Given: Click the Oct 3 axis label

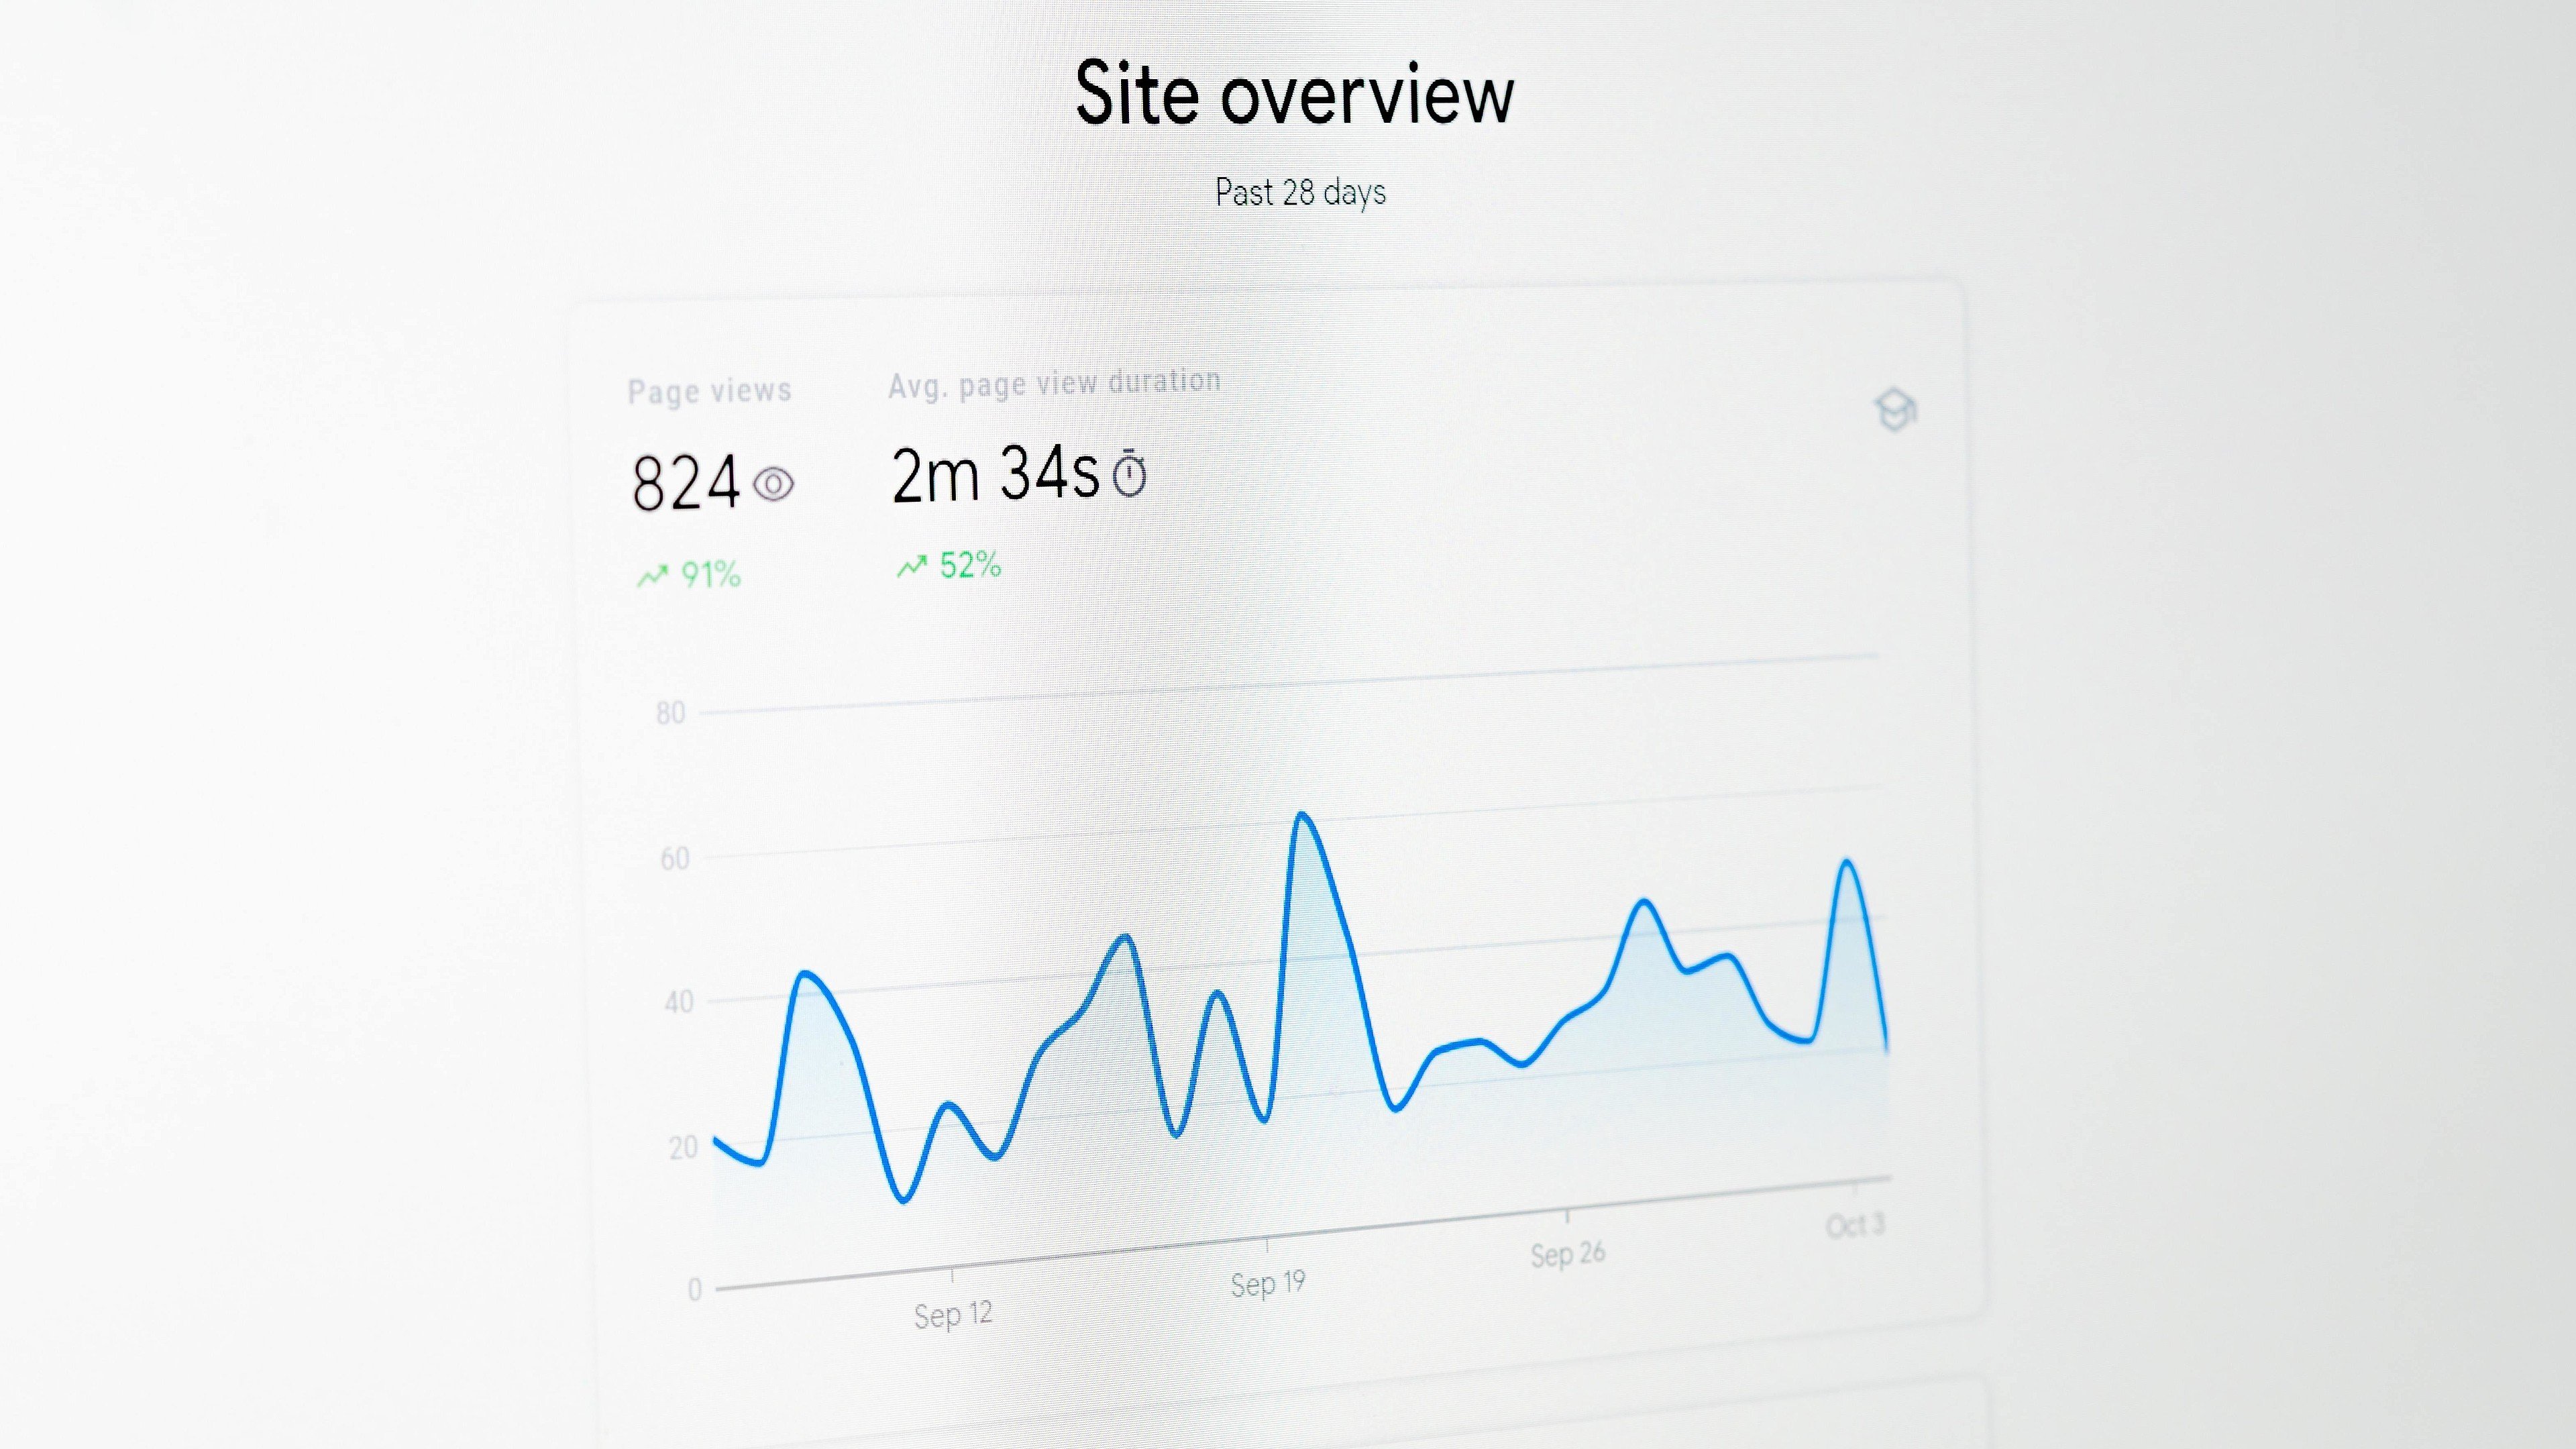Looking at the screenshot, I should click(x=1855, y=1225).
